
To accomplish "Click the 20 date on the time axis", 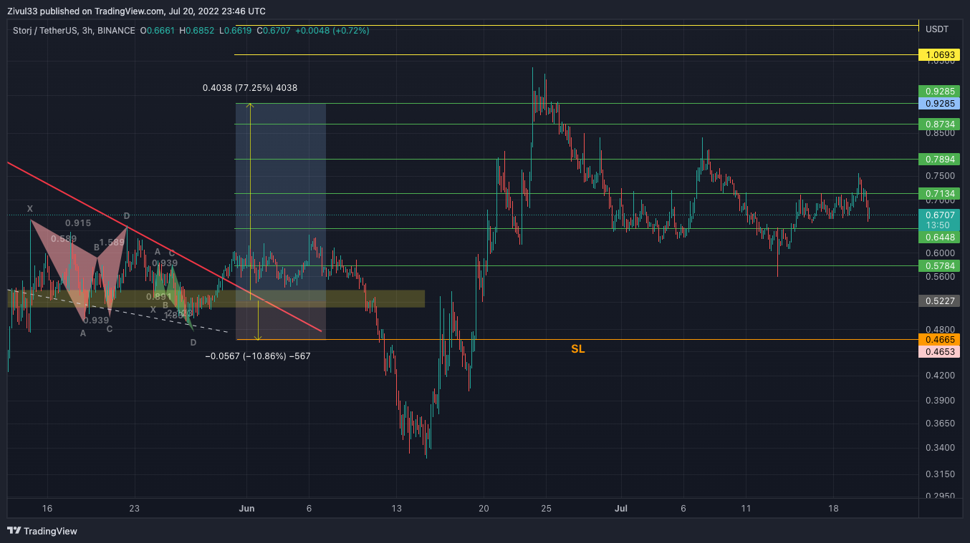I will tap(484, 509).
